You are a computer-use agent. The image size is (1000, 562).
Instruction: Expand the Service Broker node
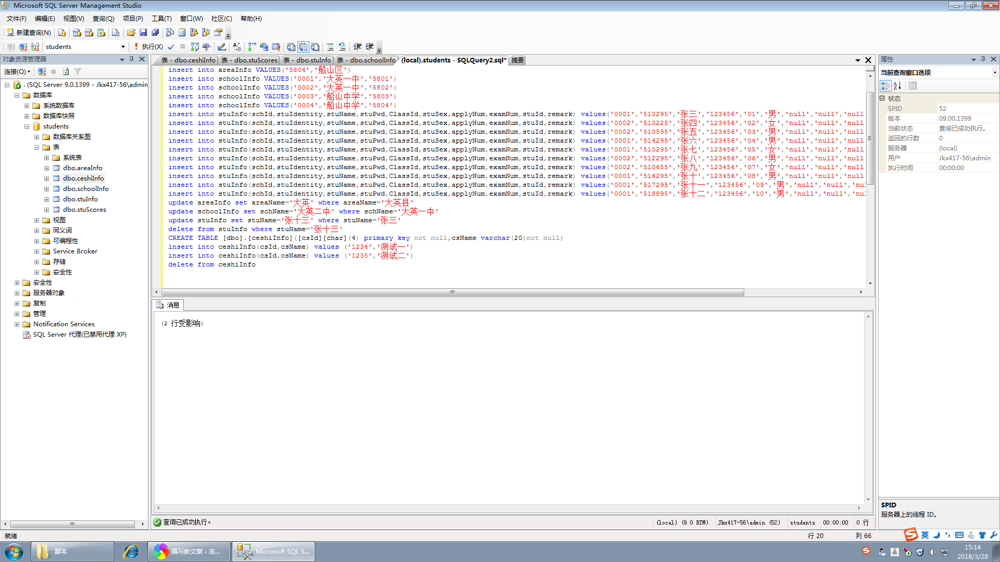[x=36, y=251]
